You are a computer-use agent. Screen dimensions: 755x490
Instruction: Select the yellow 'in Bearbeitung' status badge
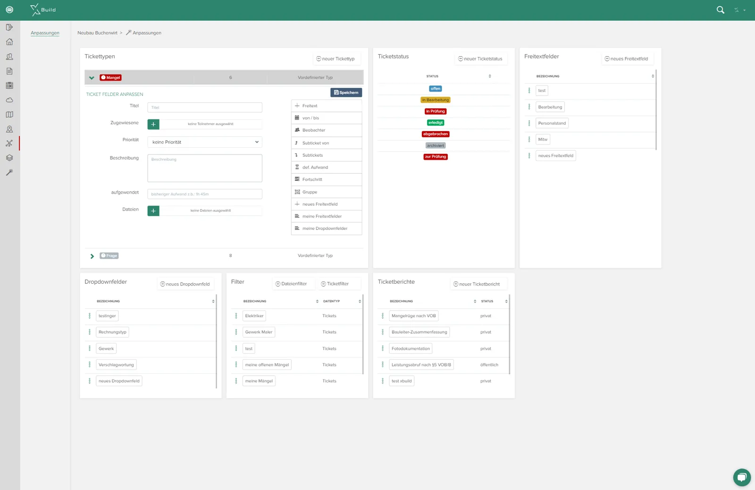click(x=436, y=100)
